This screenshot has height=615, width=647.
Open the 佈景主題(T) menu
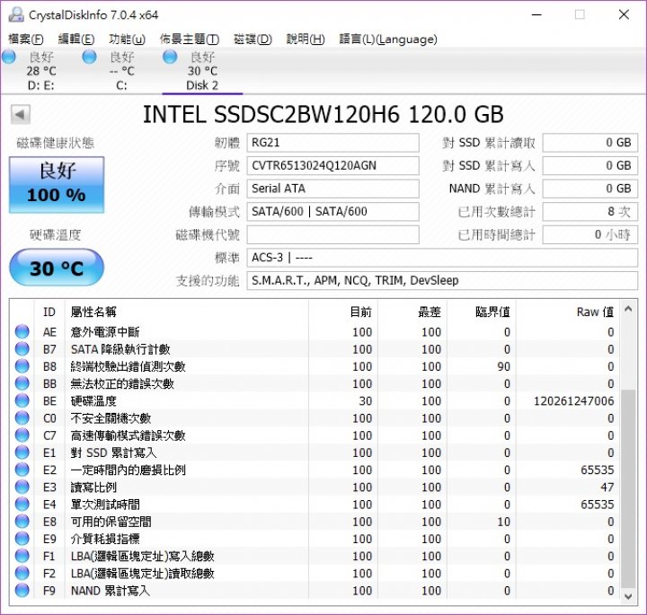[x=190, y=40]
